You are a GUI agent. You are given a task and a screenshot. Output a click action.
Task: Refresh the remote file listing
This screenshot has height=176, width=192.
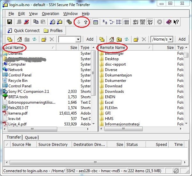pyautogui.click(x=127, y=39)
